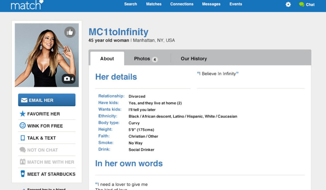Click height value 5'9" (175cms)
Image resolution: width=326 pixels, height=190 pixels.
pyautogui.click(x=141, y=130)
